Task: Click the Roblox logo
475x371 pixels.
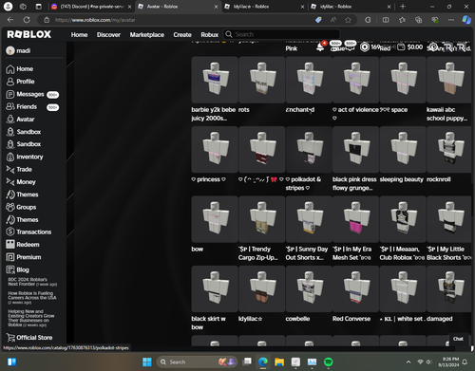Action: [28, 34]
